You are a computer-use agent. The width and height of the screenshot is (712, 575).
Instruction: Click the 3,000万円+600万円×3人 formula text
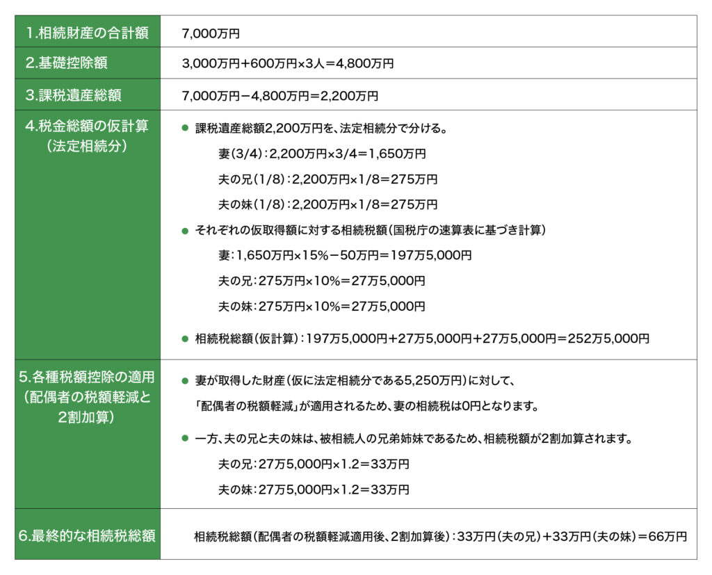click(x=287, y=64)
